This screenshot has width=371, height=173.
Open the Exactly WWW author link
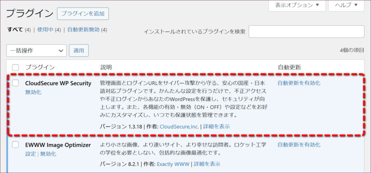[x=173, y=164]
